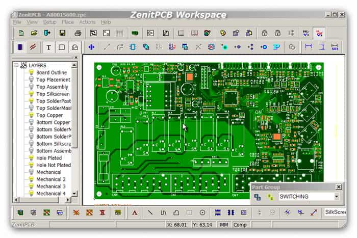Image resolution: width=357 pixels, height=238 pixels.
Task: Toggle the Mechanical layer bulb
Action: [31, 172]
